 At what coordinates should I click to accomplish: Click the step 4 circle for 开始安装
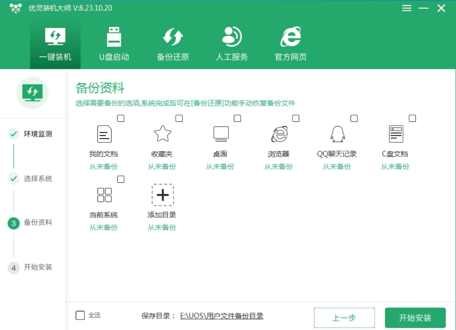[x=14, y=268]
